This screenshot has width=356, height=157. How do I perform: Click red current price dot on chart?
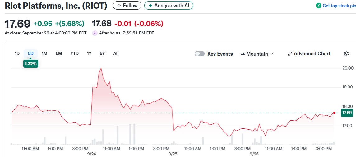[334, 113]
